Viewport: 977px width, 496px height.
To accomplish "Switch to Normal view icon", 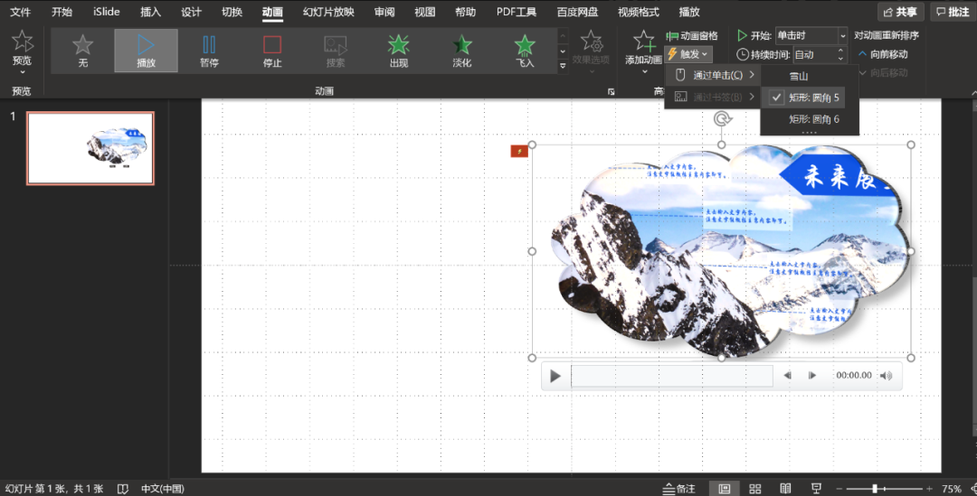I will pos(724,489).
